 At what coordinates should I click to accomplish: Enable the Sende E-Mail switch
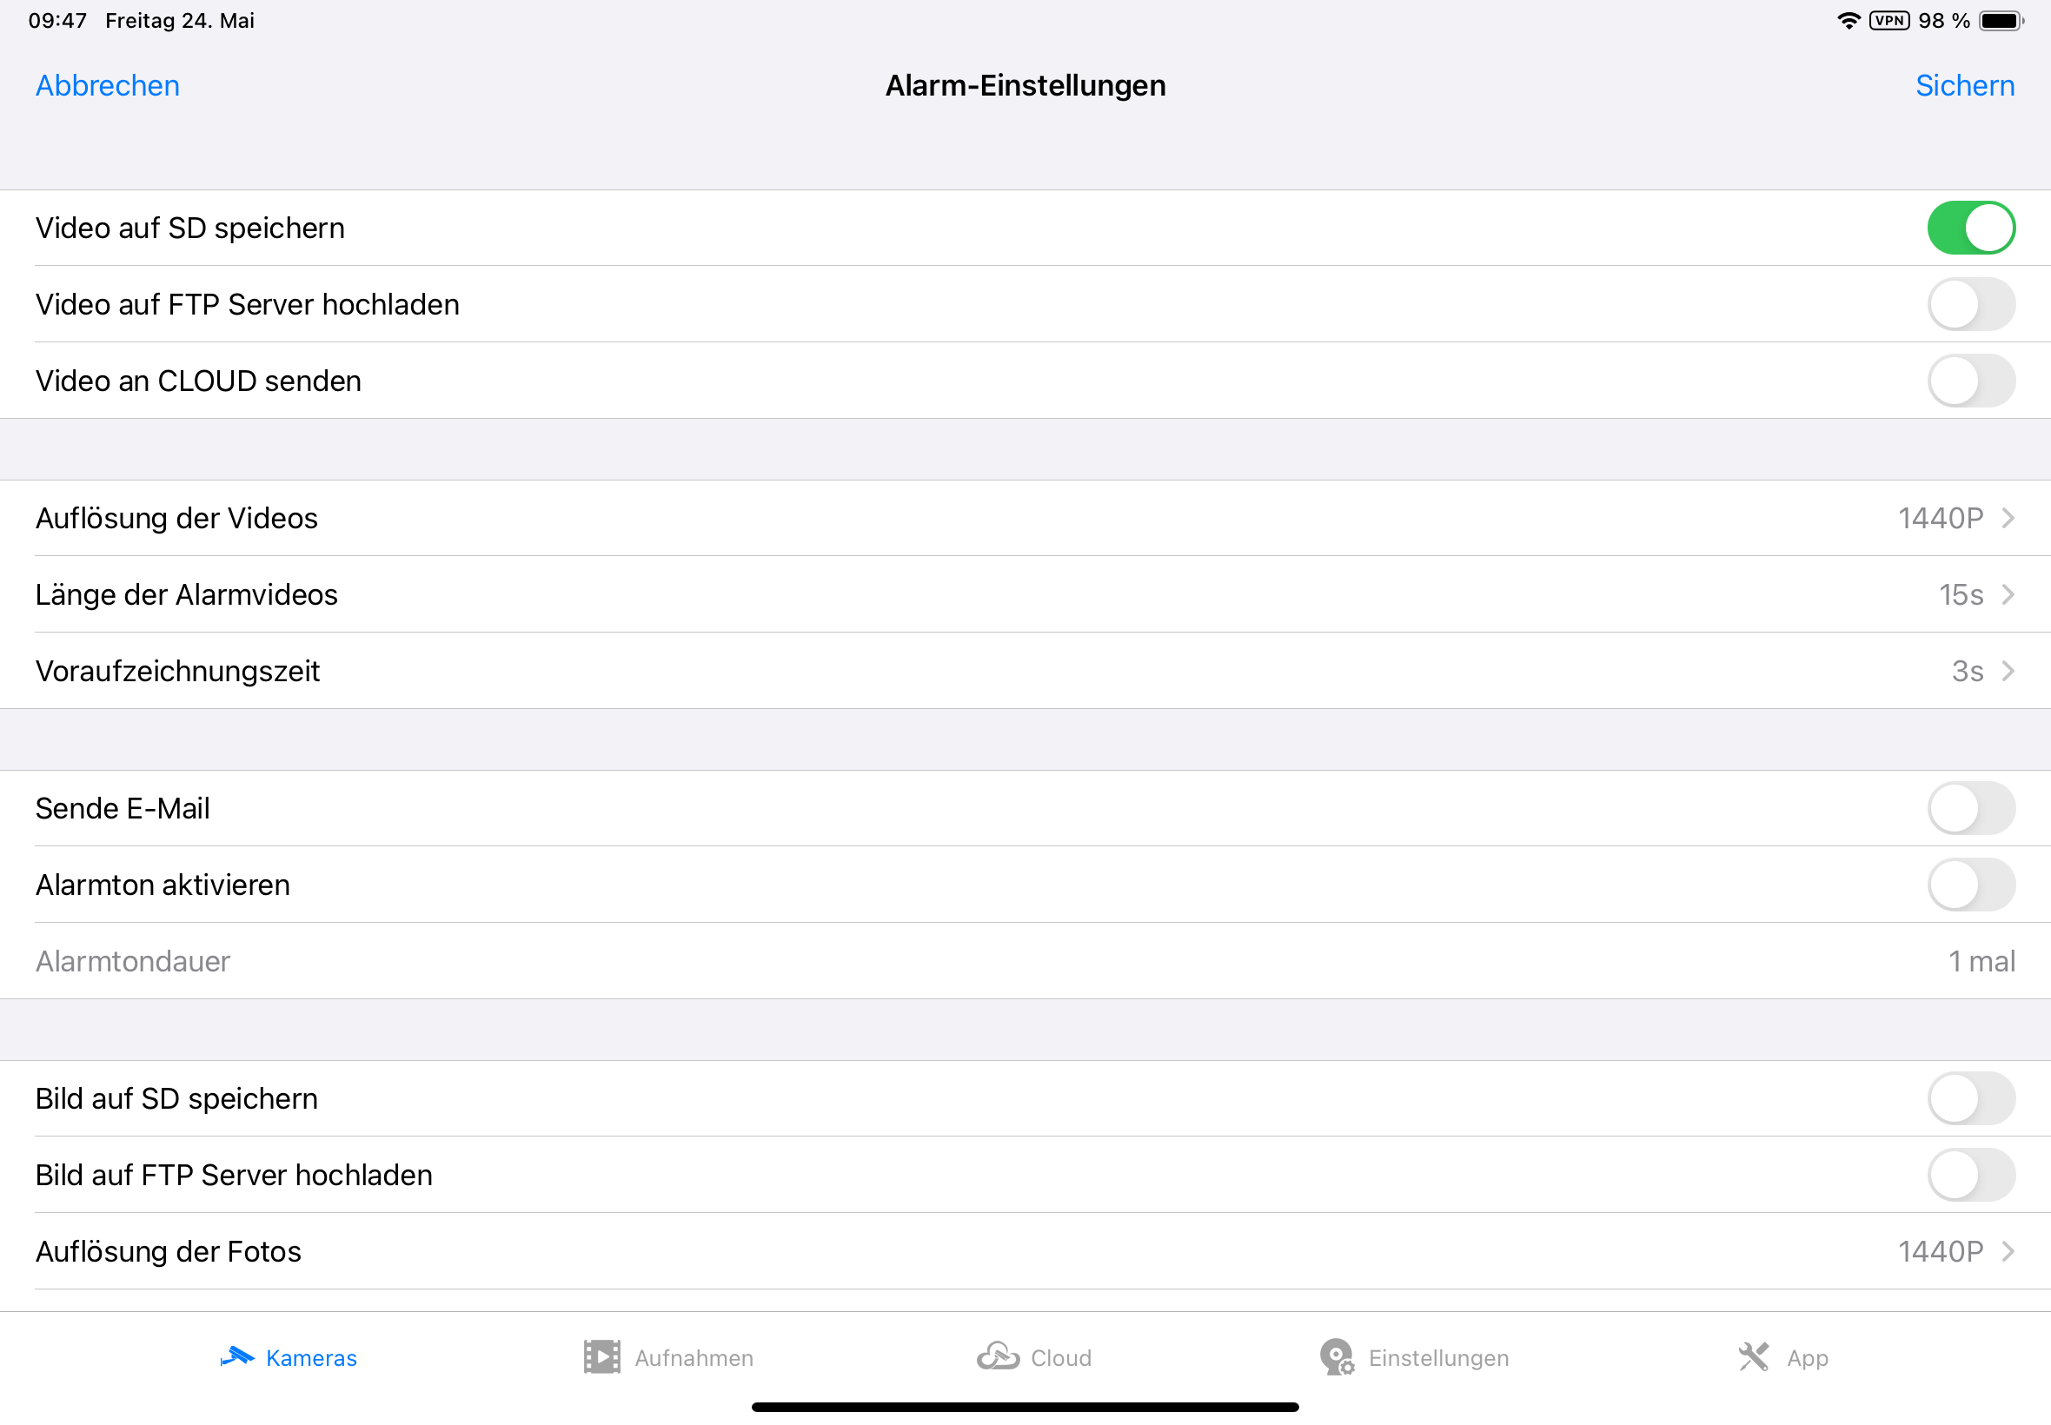[1971, 808]
